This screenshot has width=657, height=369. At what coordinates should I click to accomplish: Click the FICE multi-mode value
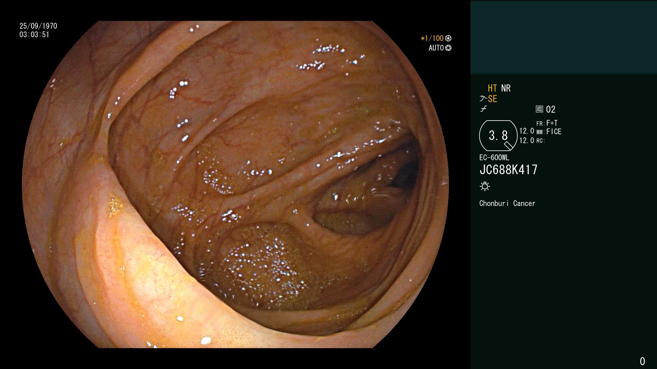[554, 132]
